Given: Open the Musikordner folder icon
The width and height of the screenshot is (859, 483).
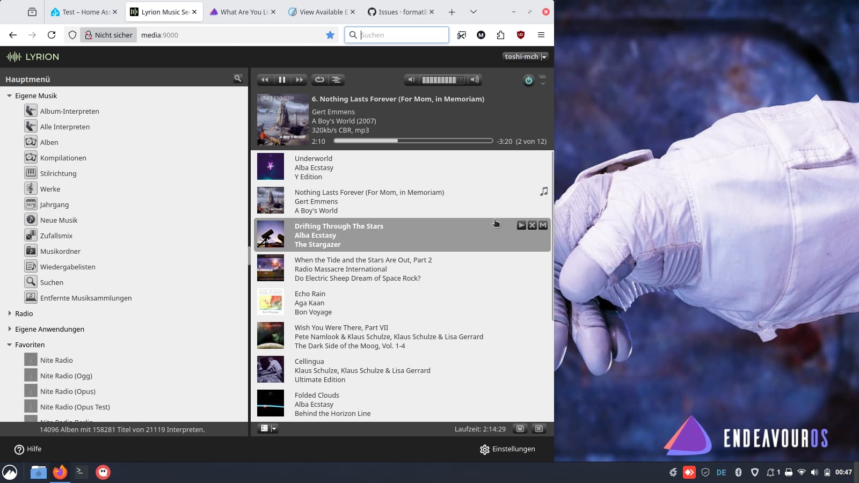Looking at the screenshot, I should click(x=31, y=251).
